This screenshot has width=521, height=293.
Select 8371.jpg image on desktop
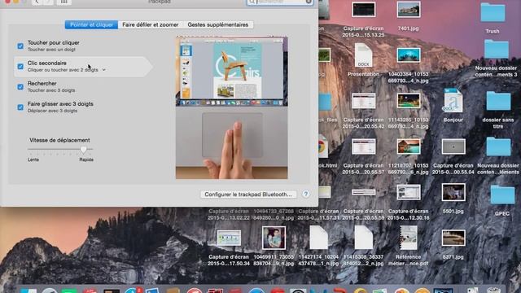453,238
